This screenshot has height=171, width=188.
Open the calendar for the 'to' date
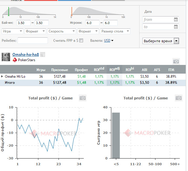(176, 27)
